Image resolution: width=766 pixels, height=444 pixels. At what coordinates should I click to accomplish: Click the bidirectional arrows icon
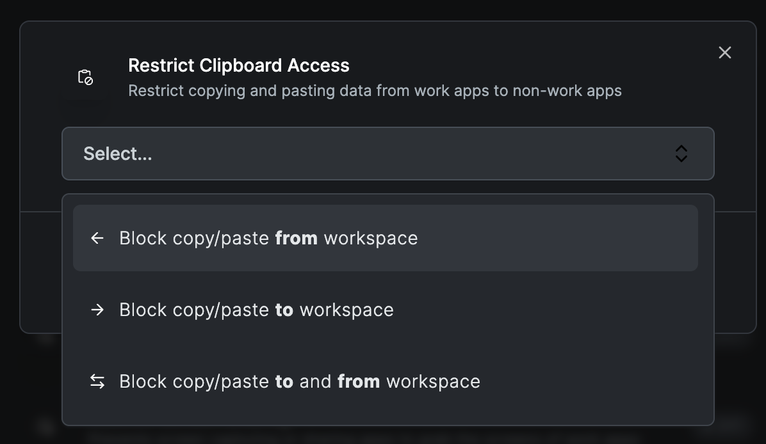(x=97, y=381)
